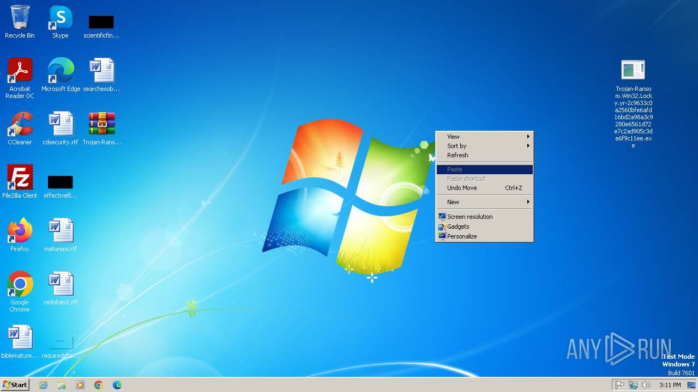The height and width of the screenshot is (392, 698).
Task: Select the maturemi.rtf document icon
Action: [x=61, y=235]
